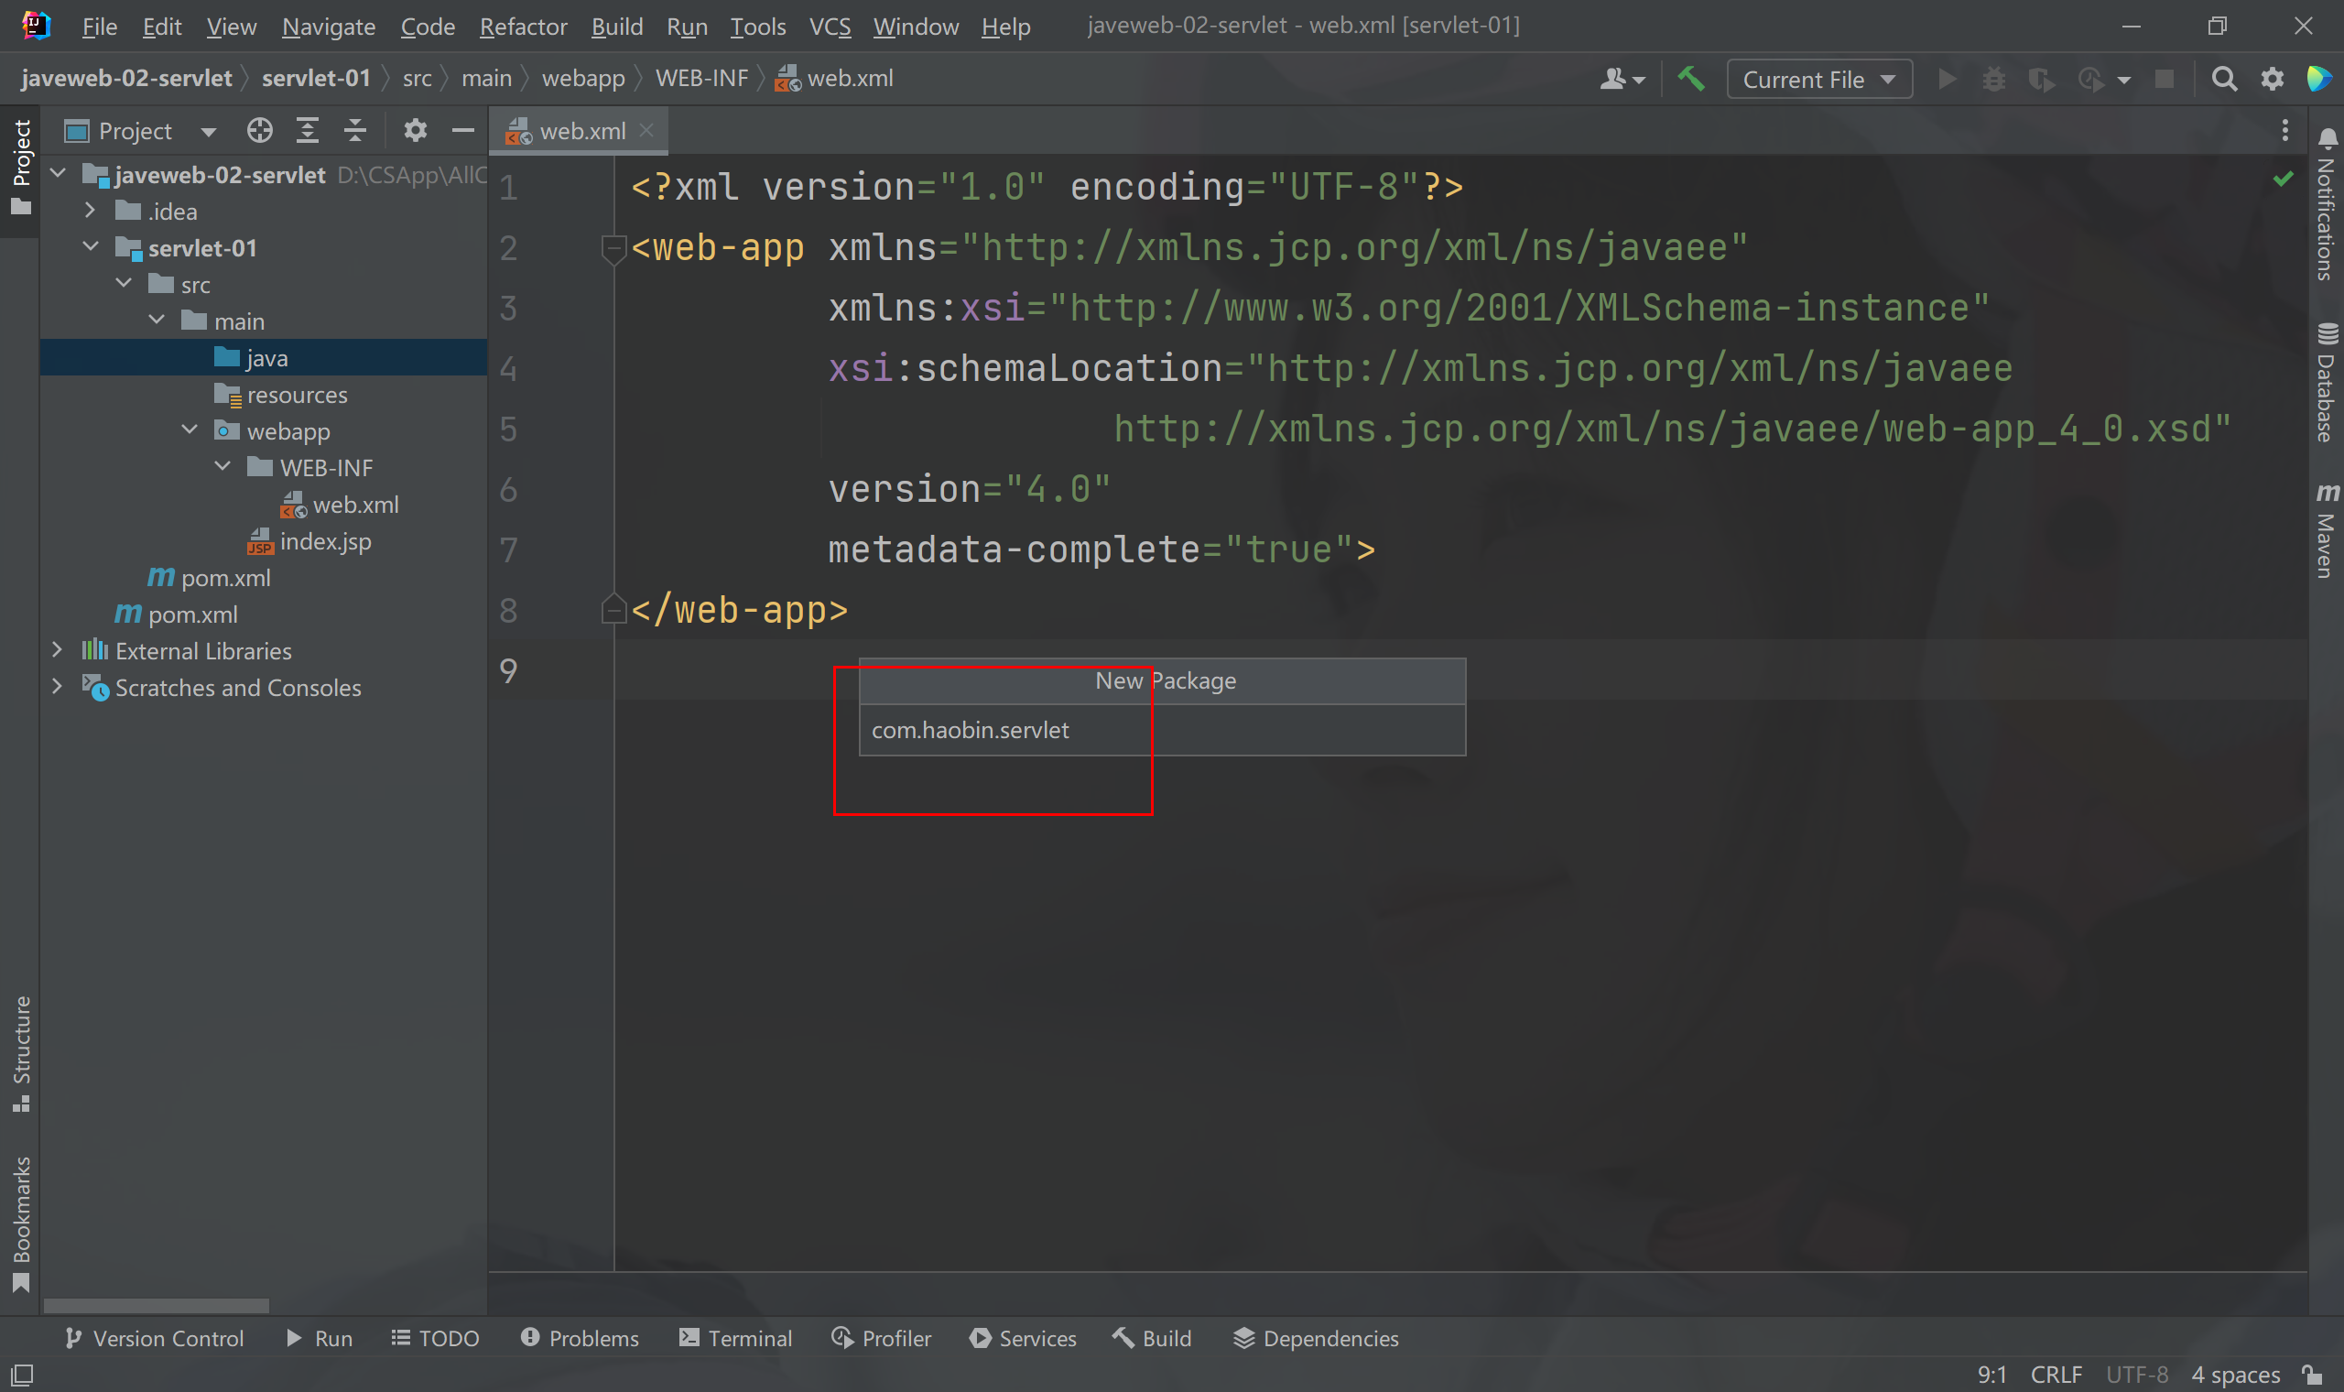Click the 9:1 caret position status entry
Viewport: 2344px width, 1392px height.
[1991, 1376]
